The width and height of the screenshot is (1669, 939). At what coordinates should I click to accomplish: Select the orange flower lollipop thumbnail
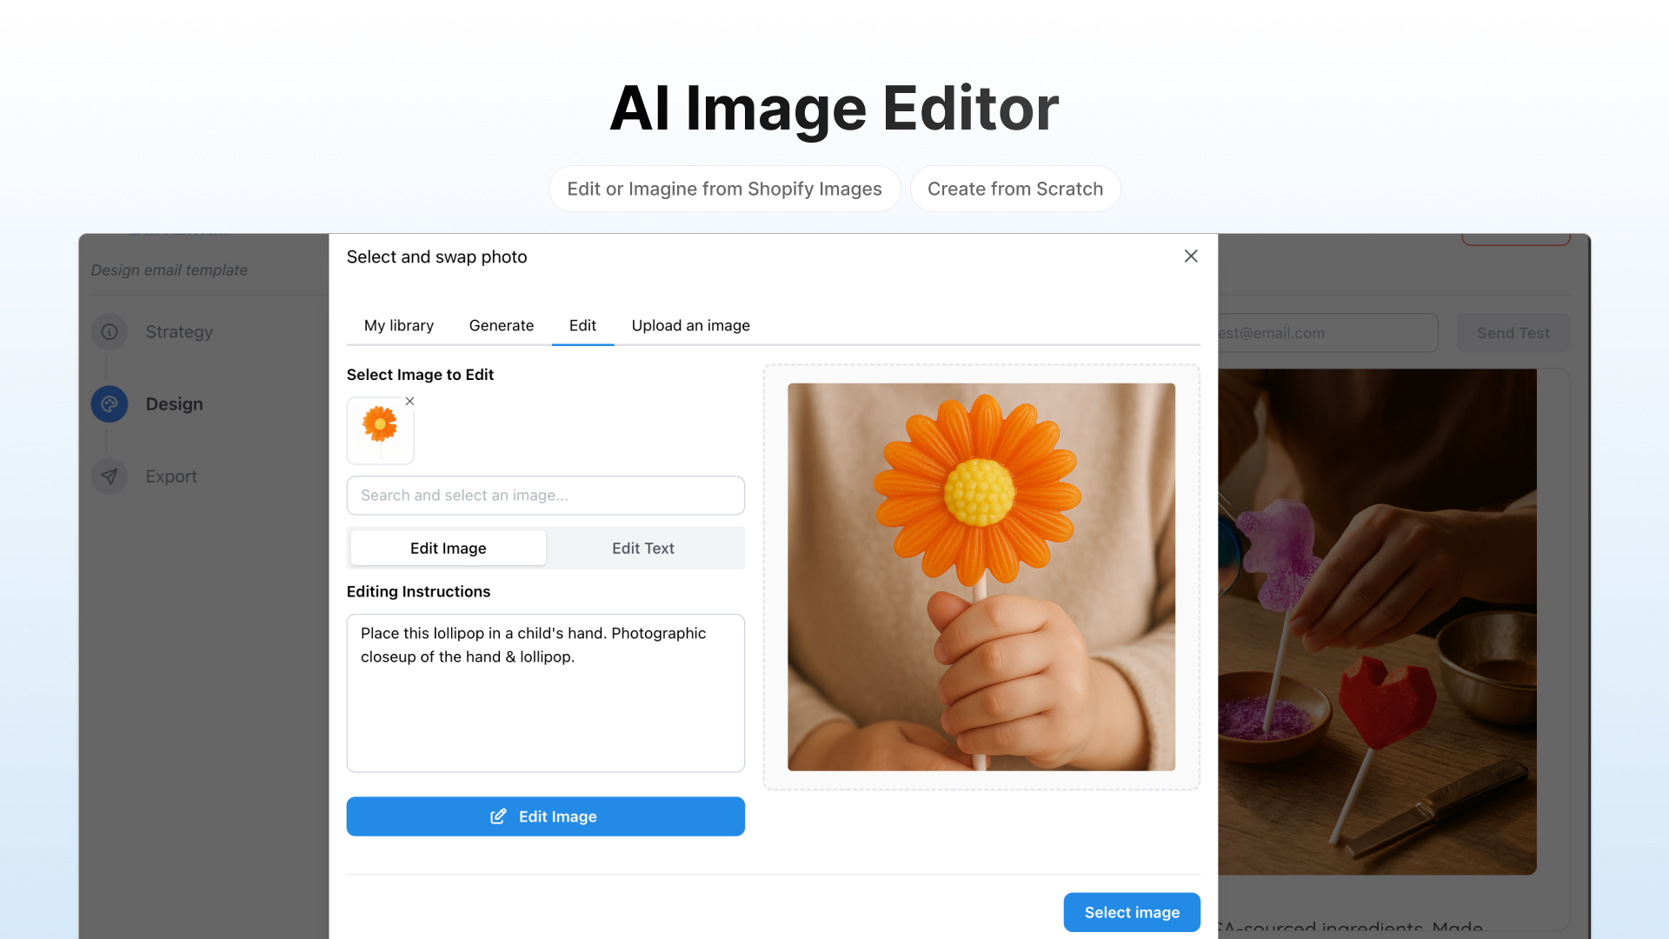coord(380,430)
